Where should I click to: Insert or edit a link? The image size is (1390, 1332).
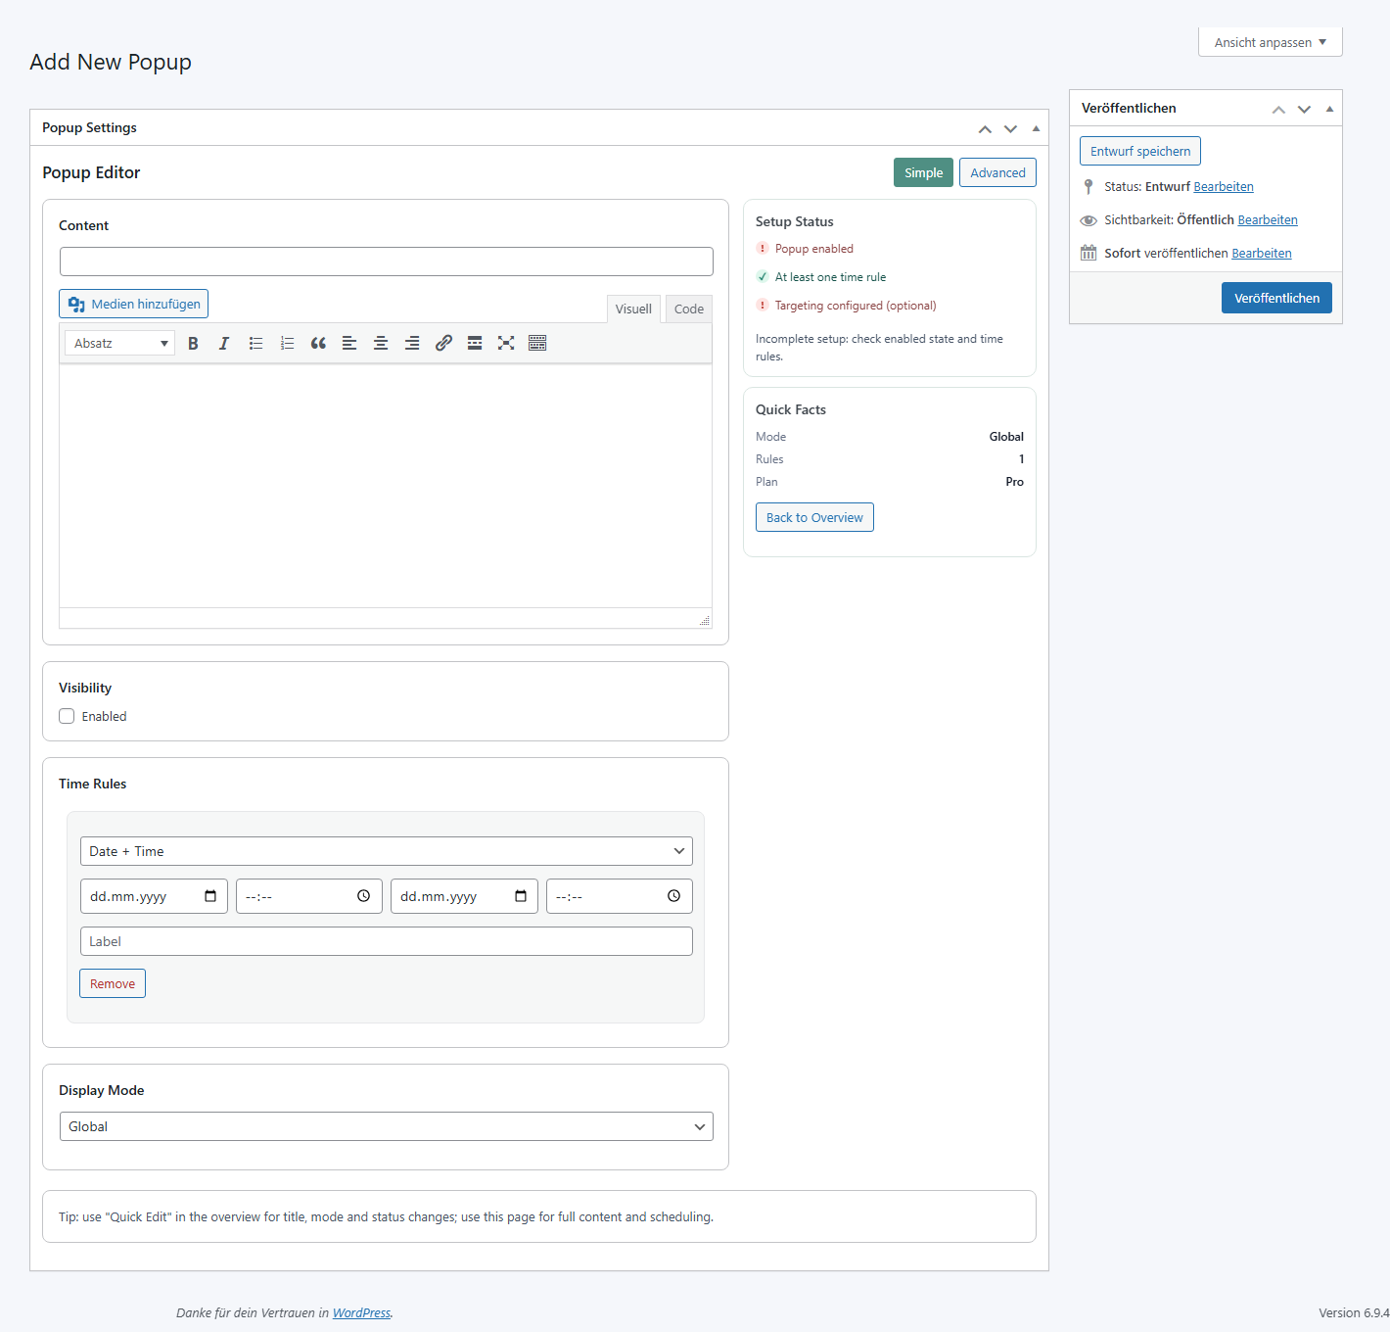click(443, 343)
